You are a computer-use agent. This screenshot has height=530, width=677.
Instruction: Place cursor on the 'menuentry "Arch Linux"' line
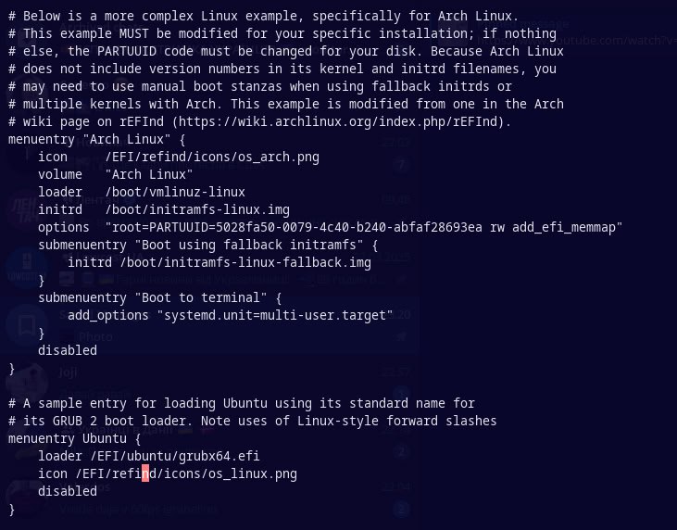click(x=96, y=140)
